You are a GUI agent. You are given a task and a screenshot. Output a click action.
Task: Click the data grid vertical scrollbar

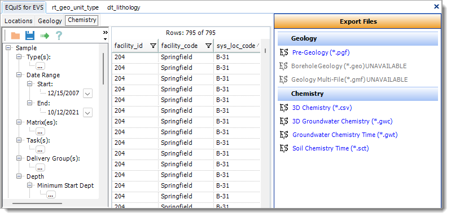(x=265, y=51)
